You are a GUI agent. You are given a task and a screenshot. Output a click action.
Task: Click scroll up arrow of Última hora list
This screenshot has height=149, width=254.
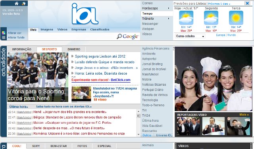click(x=139, y=111)
